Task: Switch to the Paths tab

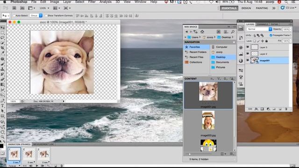Action: pyautogui.click(x=274, y=24)
